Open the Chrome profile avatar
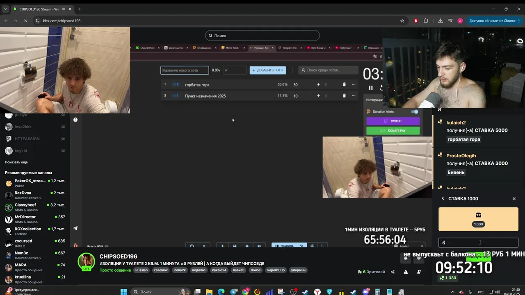 (460, 20)
